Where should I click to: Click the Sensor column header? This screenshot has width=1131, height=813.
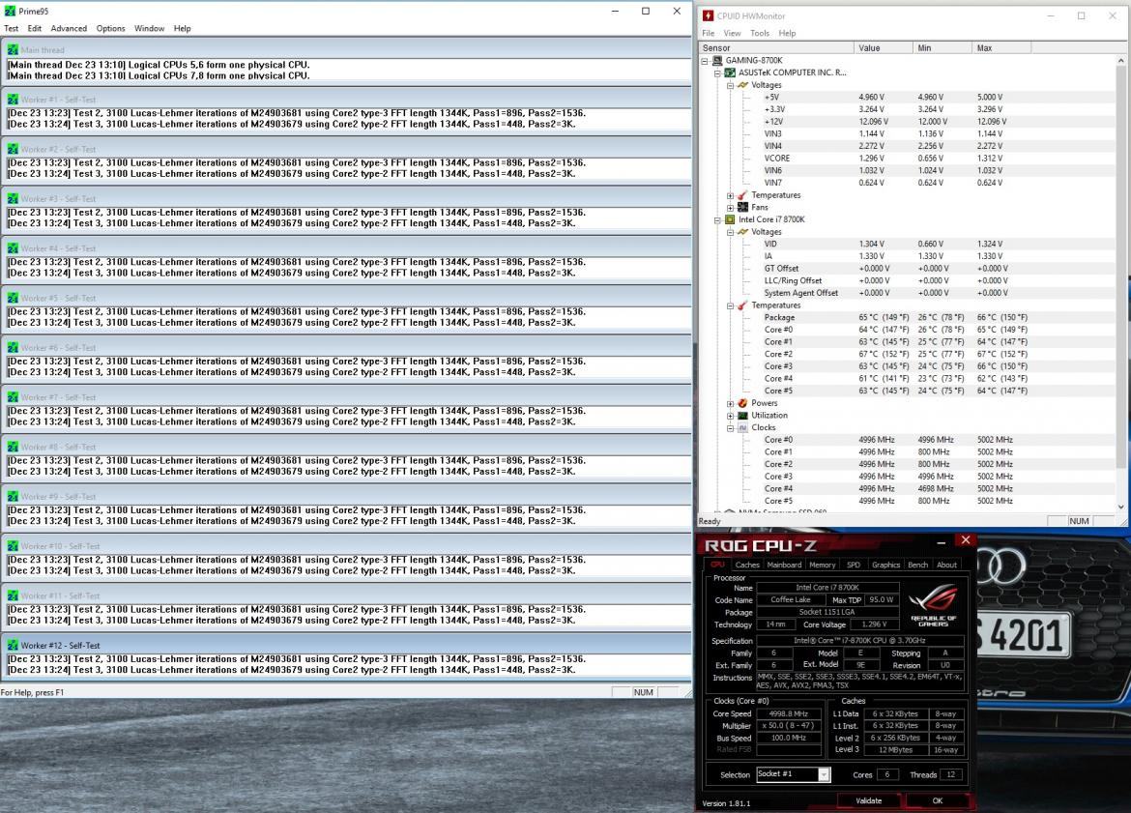pyautogui.click(x=775, y=48)
